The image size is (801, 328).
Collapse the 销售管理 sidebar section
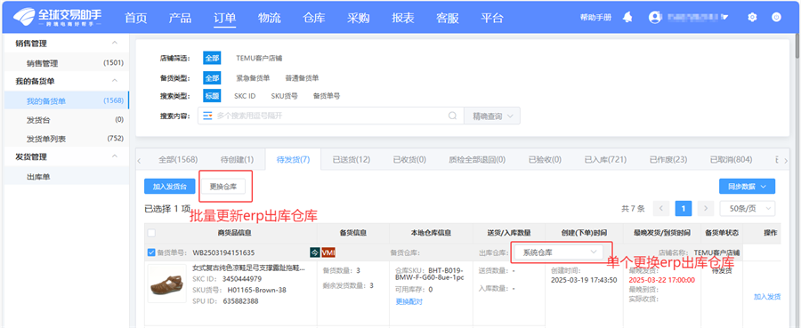(115, 43)
